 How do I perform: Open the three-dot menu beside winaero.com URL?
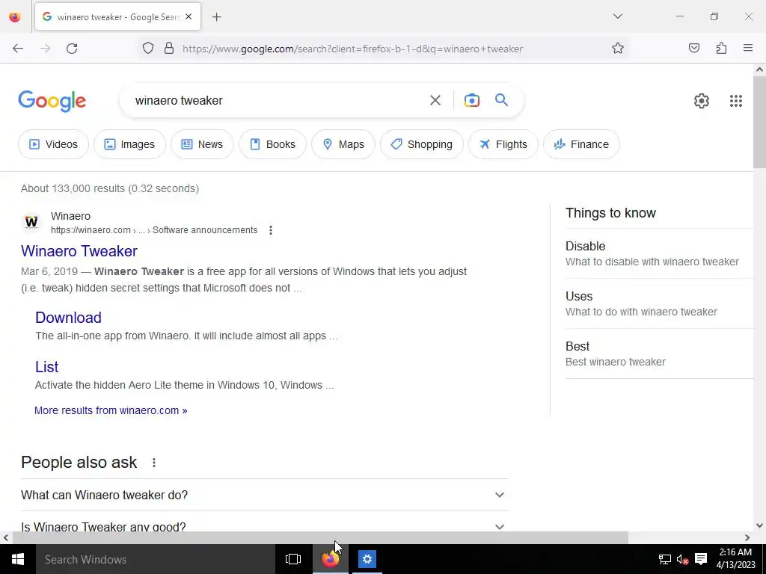271,230
